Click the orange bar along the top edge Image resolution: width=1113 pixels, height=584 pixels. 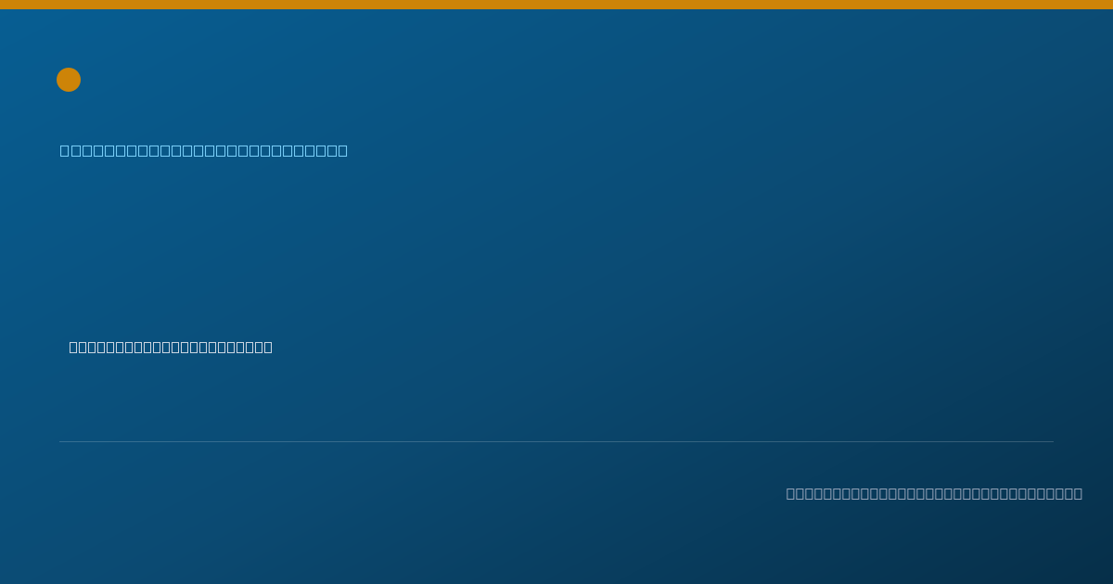point(556,5)
